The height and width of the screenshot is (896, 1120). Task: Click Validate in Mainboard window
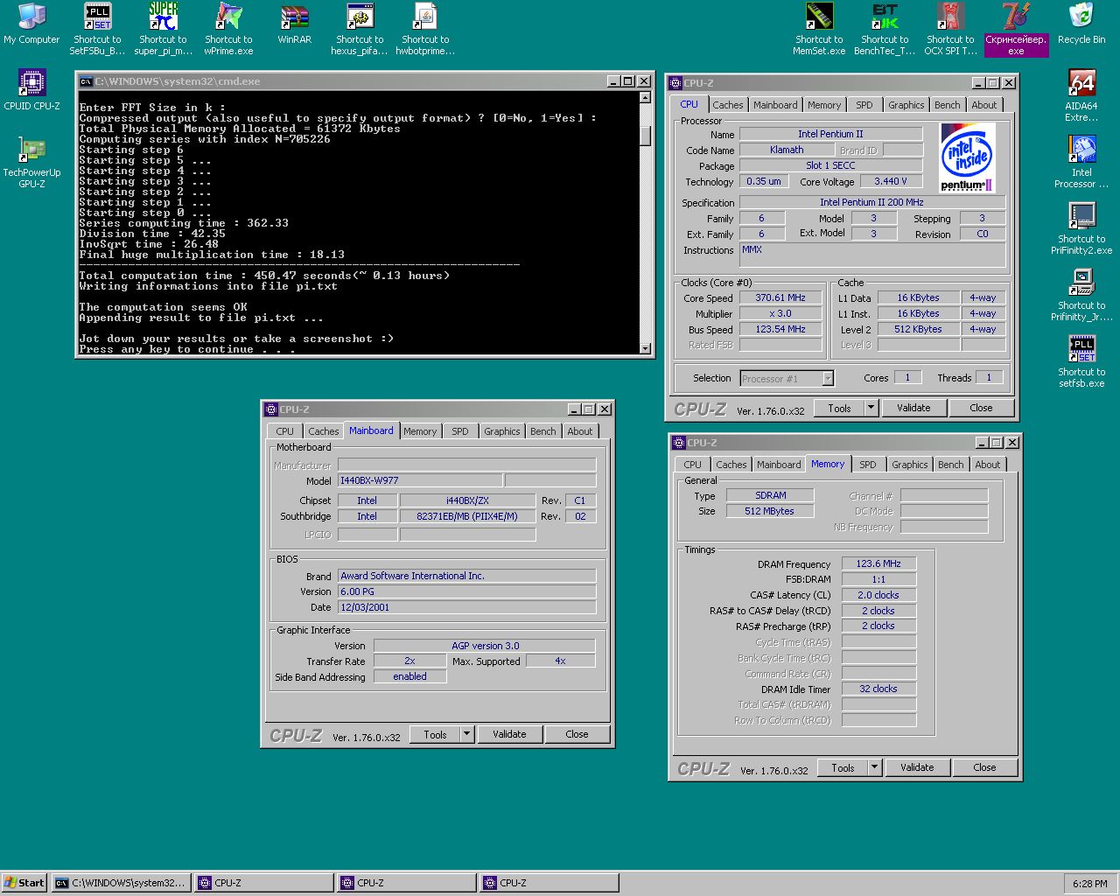point(509,734)
